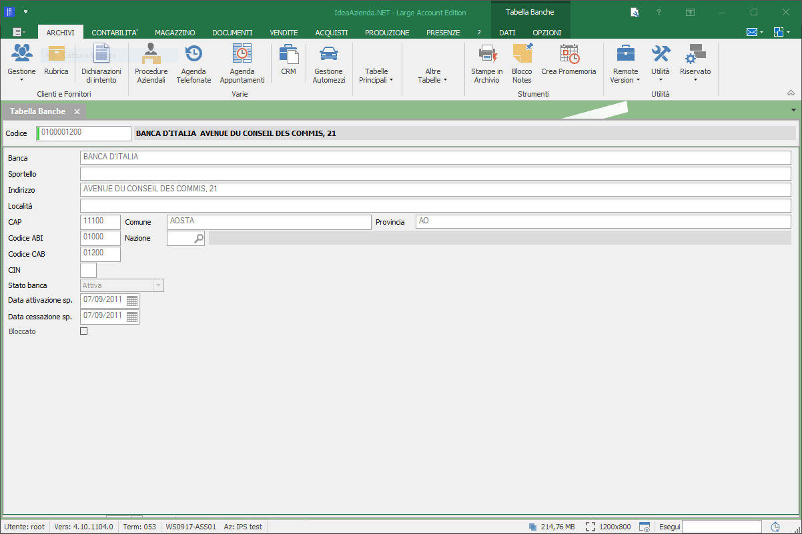Click the document icon in title bar

[635, 12]
